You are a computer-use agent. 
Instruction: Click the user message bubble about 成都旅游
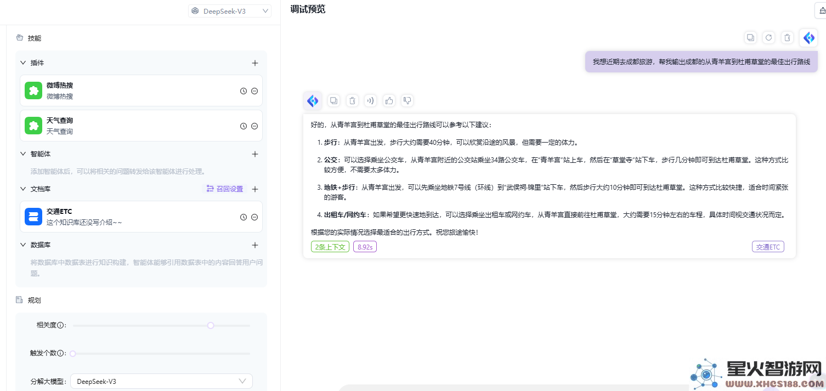(x=701, y=62)
